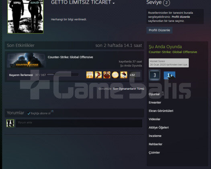211x169 pixels.
Task: Open the Envanter section
Action: point(155,103)
